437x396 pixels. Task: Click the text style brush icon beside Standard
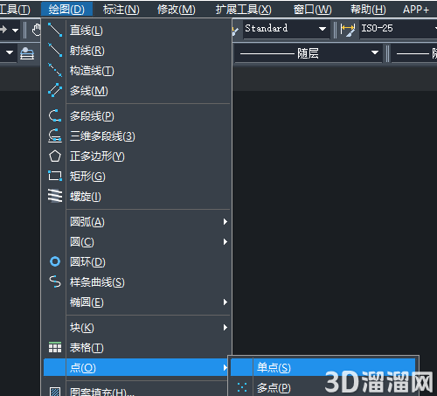pyautogui.click(x=235, y=31)
